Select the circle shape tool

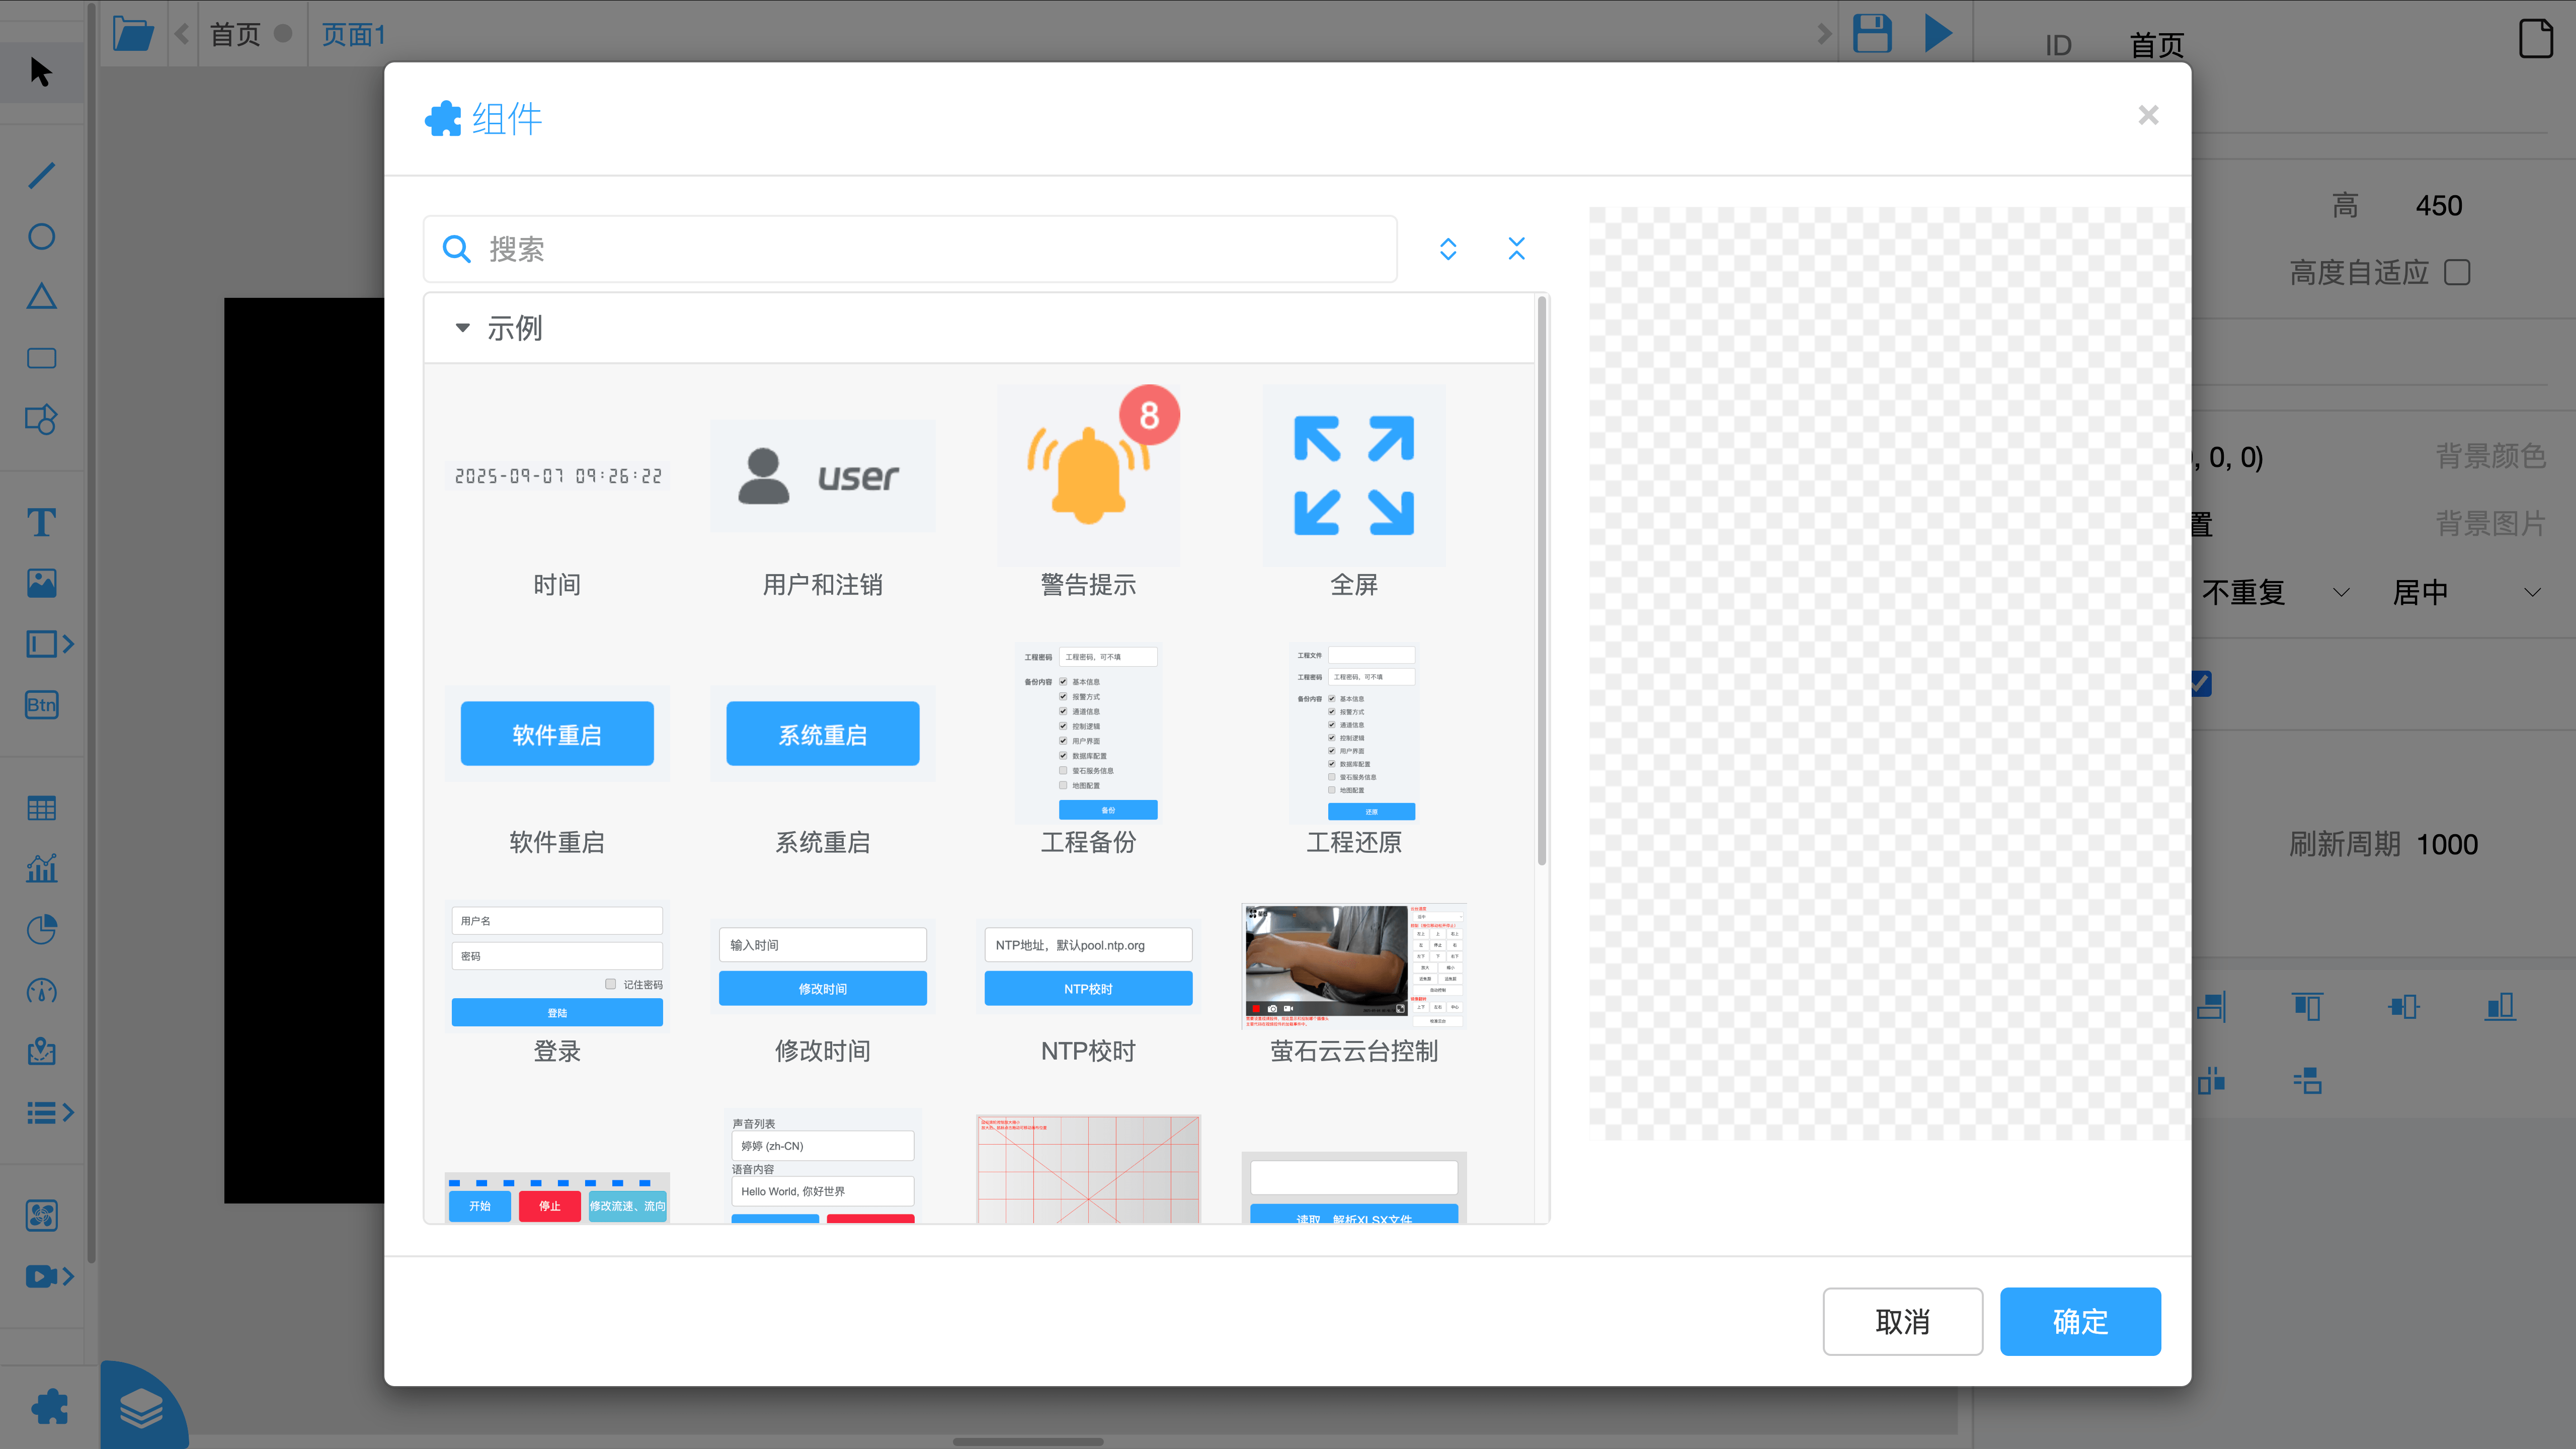point(41,237)
